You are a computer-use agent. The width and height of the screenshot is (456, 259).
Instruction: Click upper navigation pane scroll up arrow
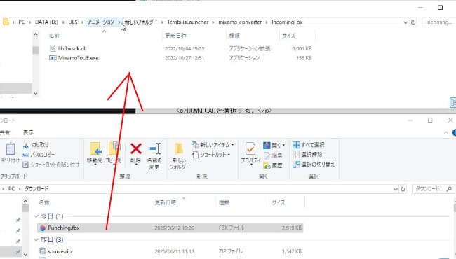coord(36,34)
